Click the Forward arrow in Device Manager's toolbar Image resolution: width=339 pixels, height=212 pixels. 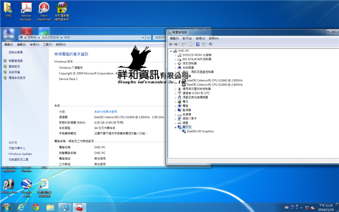point(176,44)
